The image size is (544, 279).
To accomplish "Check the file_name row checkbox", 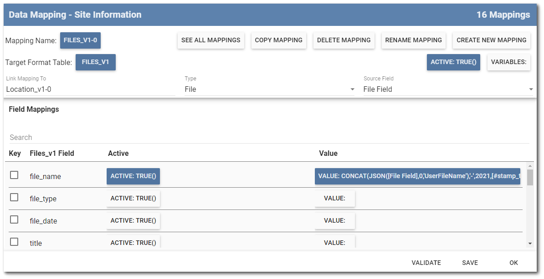I will click(x=13, y=174).
